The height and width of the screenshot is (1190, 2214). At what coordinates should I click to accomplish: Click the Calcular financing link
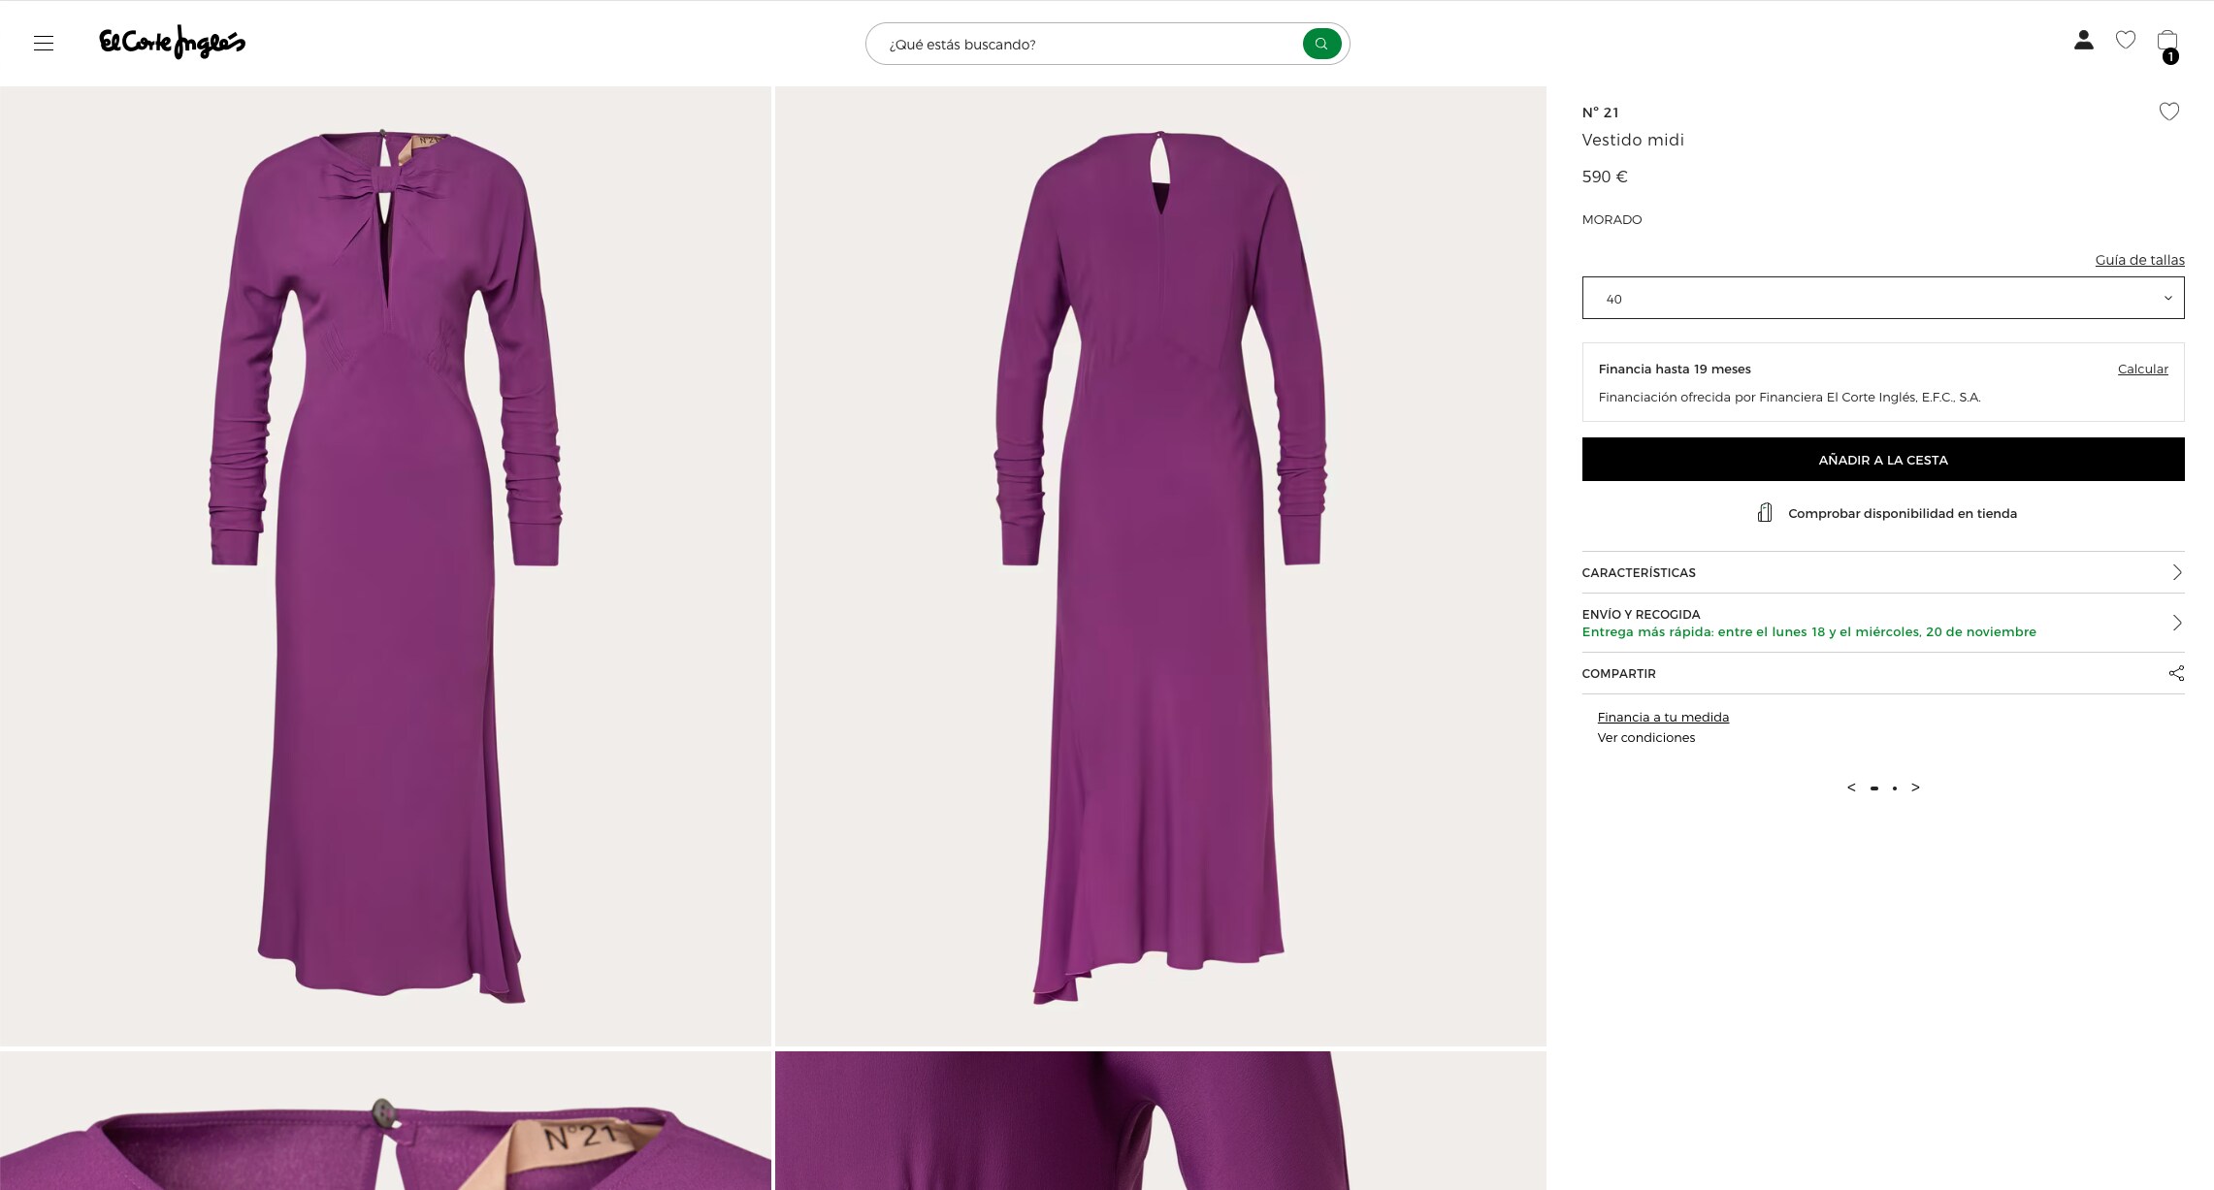[2142, 369]
